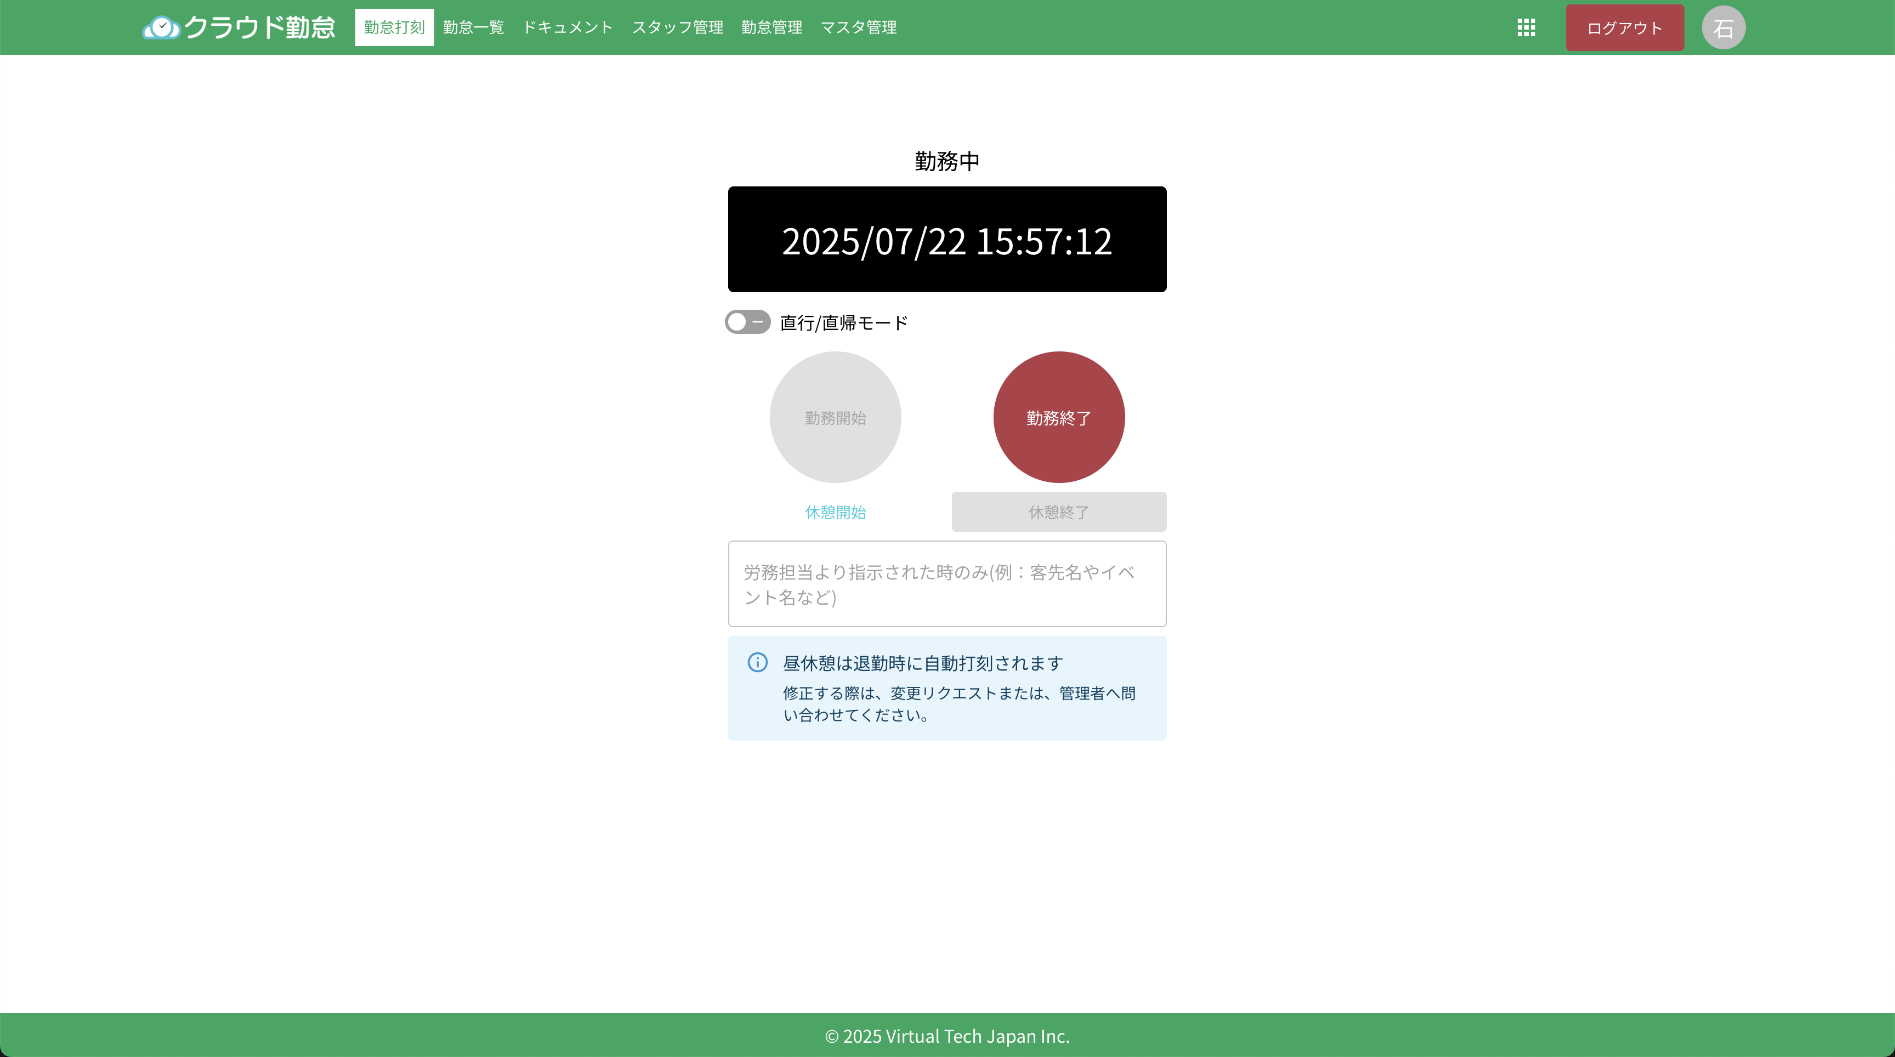Navigate to 勤怠管理 page
The height and width of the screenshot is (1057, 1895).
click(771, 28)
